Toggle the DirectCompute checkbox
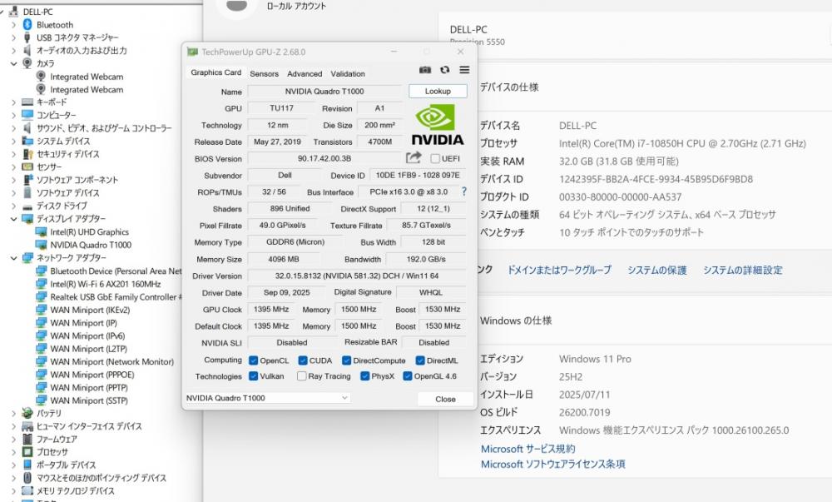The height and width of the screenshot is (502, 832). [x=346, y=360]
